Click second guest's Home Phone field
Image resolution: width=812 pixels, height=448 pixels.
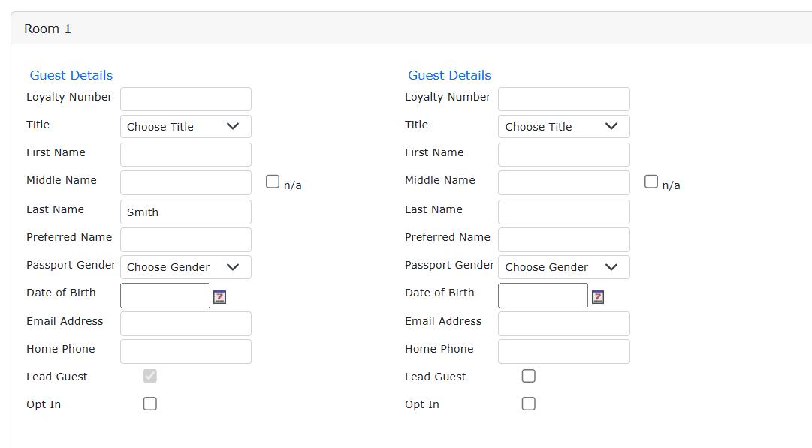(563, 351)
